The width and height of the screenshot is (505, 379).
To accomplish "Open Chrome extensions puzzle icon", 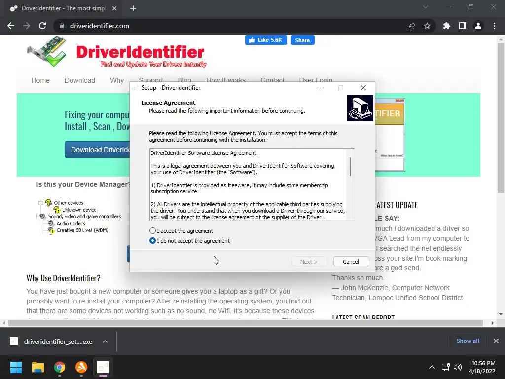I will click(x=447, y=26).
